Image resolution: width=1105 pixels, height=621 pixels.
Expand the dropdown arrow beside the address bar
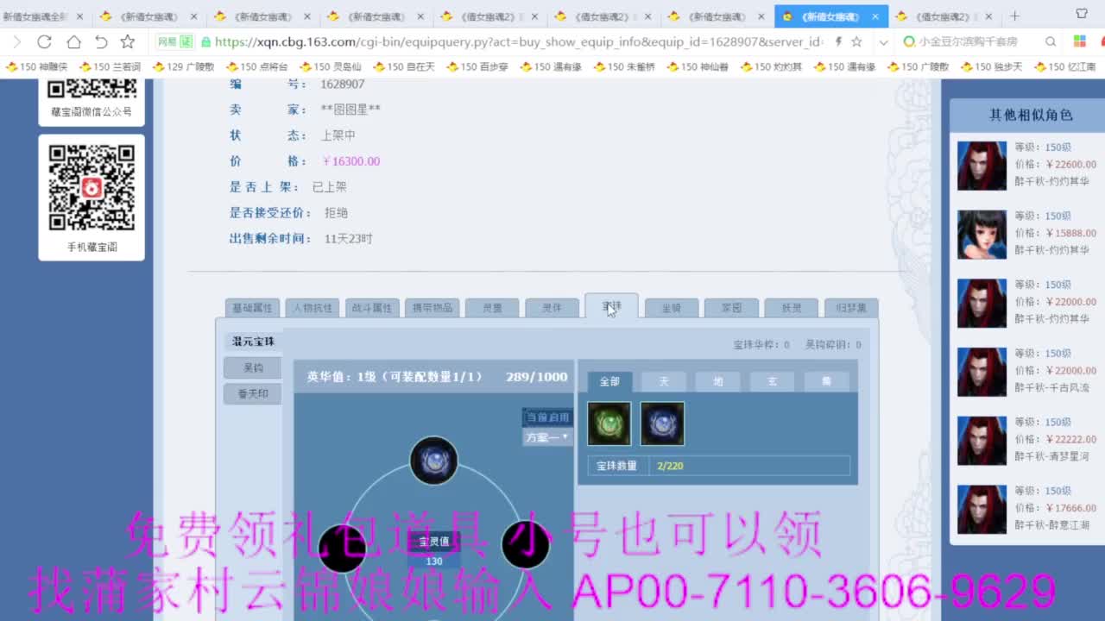point(883,41)
